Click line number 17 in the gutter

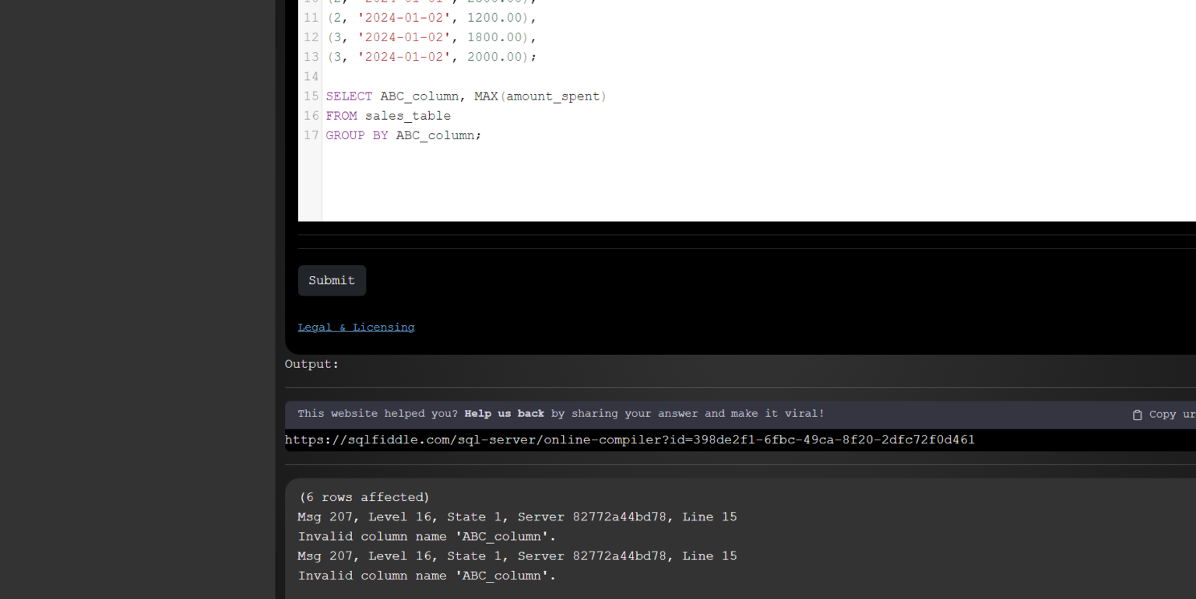point(311,135)
